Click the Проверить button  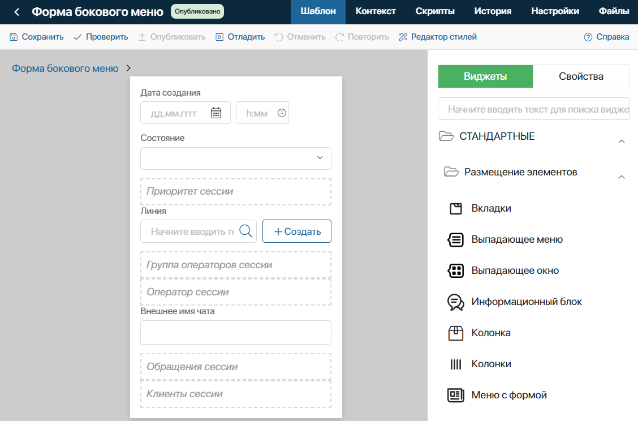(101, 37)
